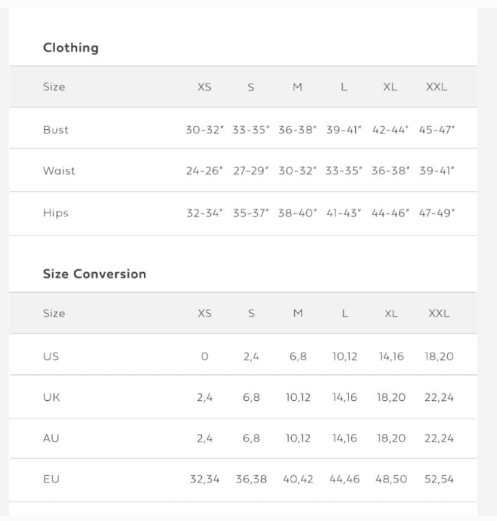Viewport: 497px width, 521px height.
Task: Select the Hips measurement for size XXL
Action: pyautogui.click(x=437, y=213)
